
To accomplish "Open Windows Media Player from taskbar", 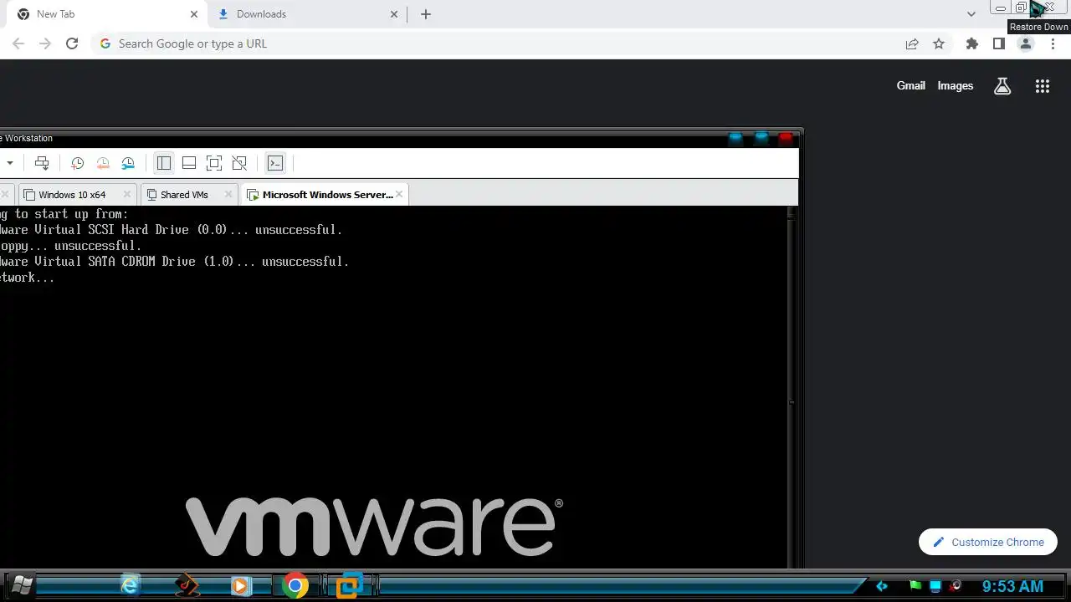I will [x=240, y=585].
